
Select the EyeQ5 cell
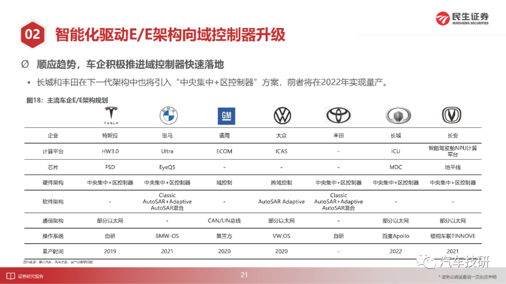pyautogui.click(x=167, y=167)
